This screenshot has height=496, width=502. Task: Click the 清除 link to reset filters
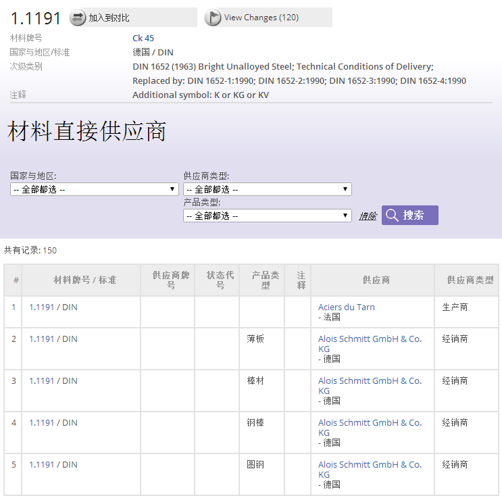tap(368, 216)
